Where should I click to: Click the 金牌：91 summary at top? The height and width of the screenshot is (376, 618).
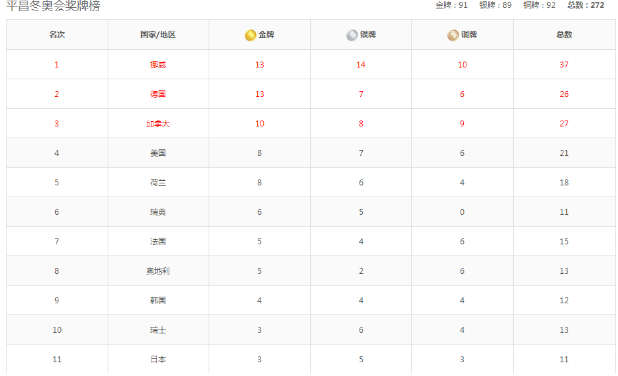pos(451,5)
